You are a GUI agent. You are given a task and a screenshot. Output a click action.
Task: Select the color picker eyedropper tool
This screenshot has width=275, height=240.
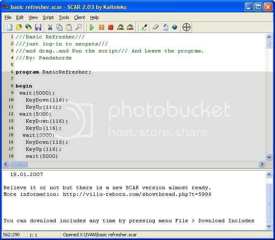pos(144,28)
